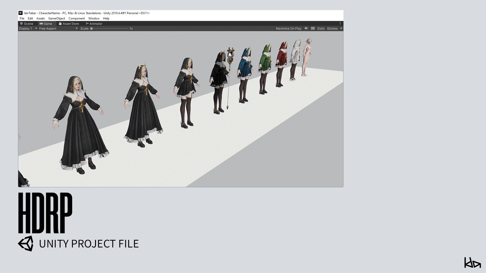Open the Assets menu

pyautogui.click(x=40, y=18)
